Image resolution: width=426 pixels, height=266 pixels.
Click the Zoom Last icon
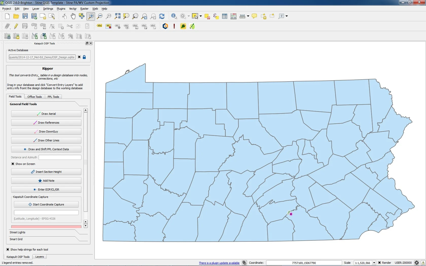tap(144, 16)
